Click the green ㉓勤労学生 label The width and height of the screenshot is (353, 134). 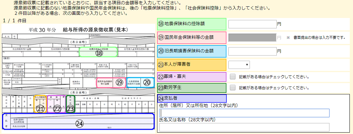pyautogui.click(x=192, y=88)
